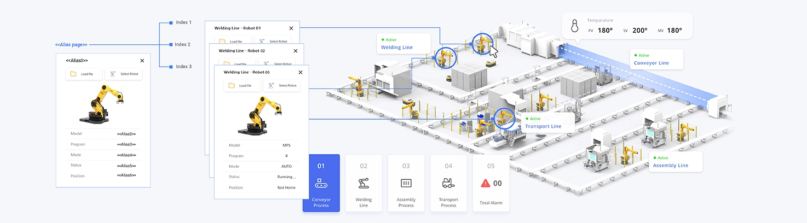The height and width of the screenshot is (223, 807).
Task: Click Load file in Robot 03 panel
Action: [x=243, y=86]
